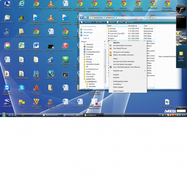Open Freemake Video Converter
187x195 pixels.
[x=36, y=104]
